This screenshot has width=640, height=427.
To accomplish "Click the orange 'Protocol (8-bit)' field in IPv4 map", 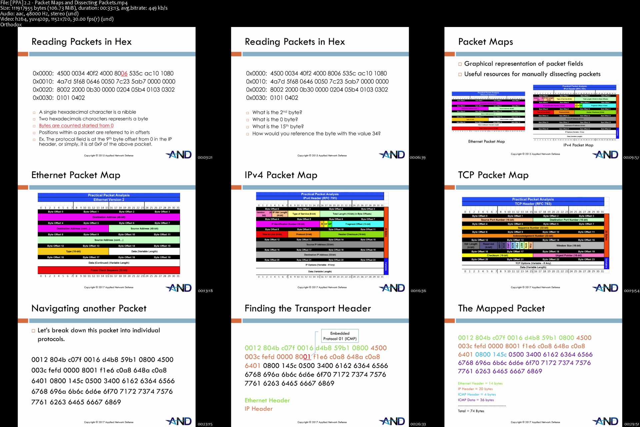I will [x=304, y=234].
